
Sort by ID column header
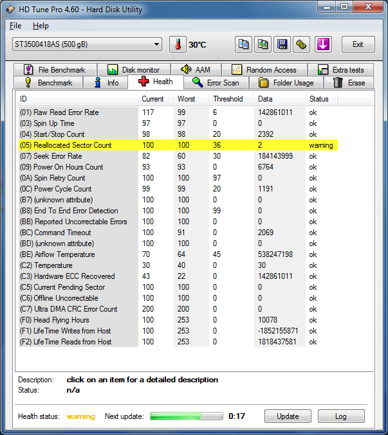point(77,99)
